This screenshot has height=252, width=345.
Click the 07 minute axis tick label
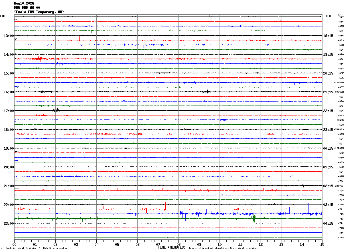(x=158, y=245)
